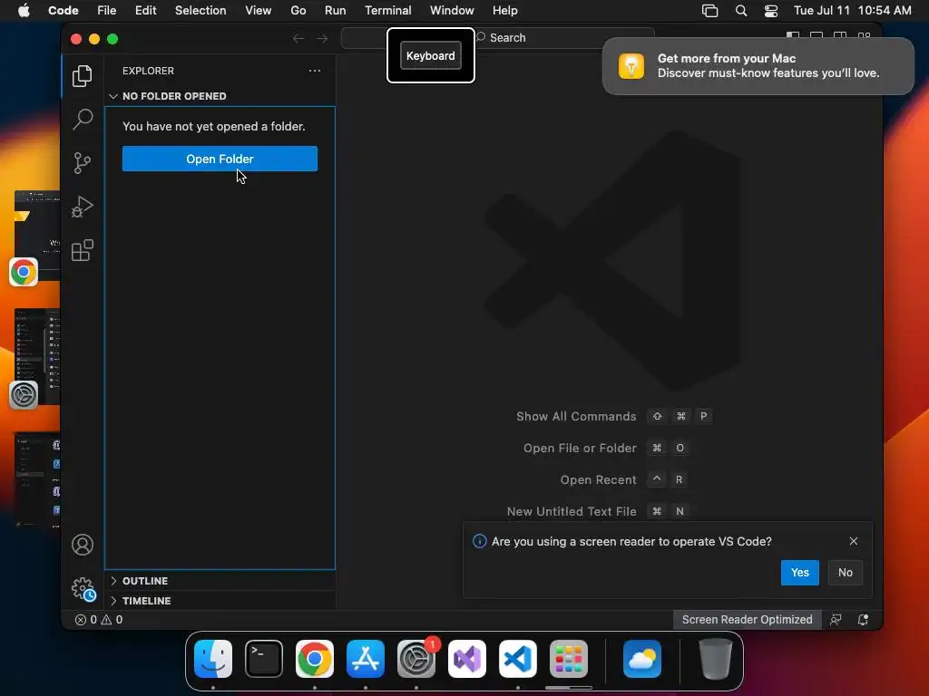Screen dimensions: 929x696
Task: Click the Explorer more actions ellipsis
Action: 315,71
